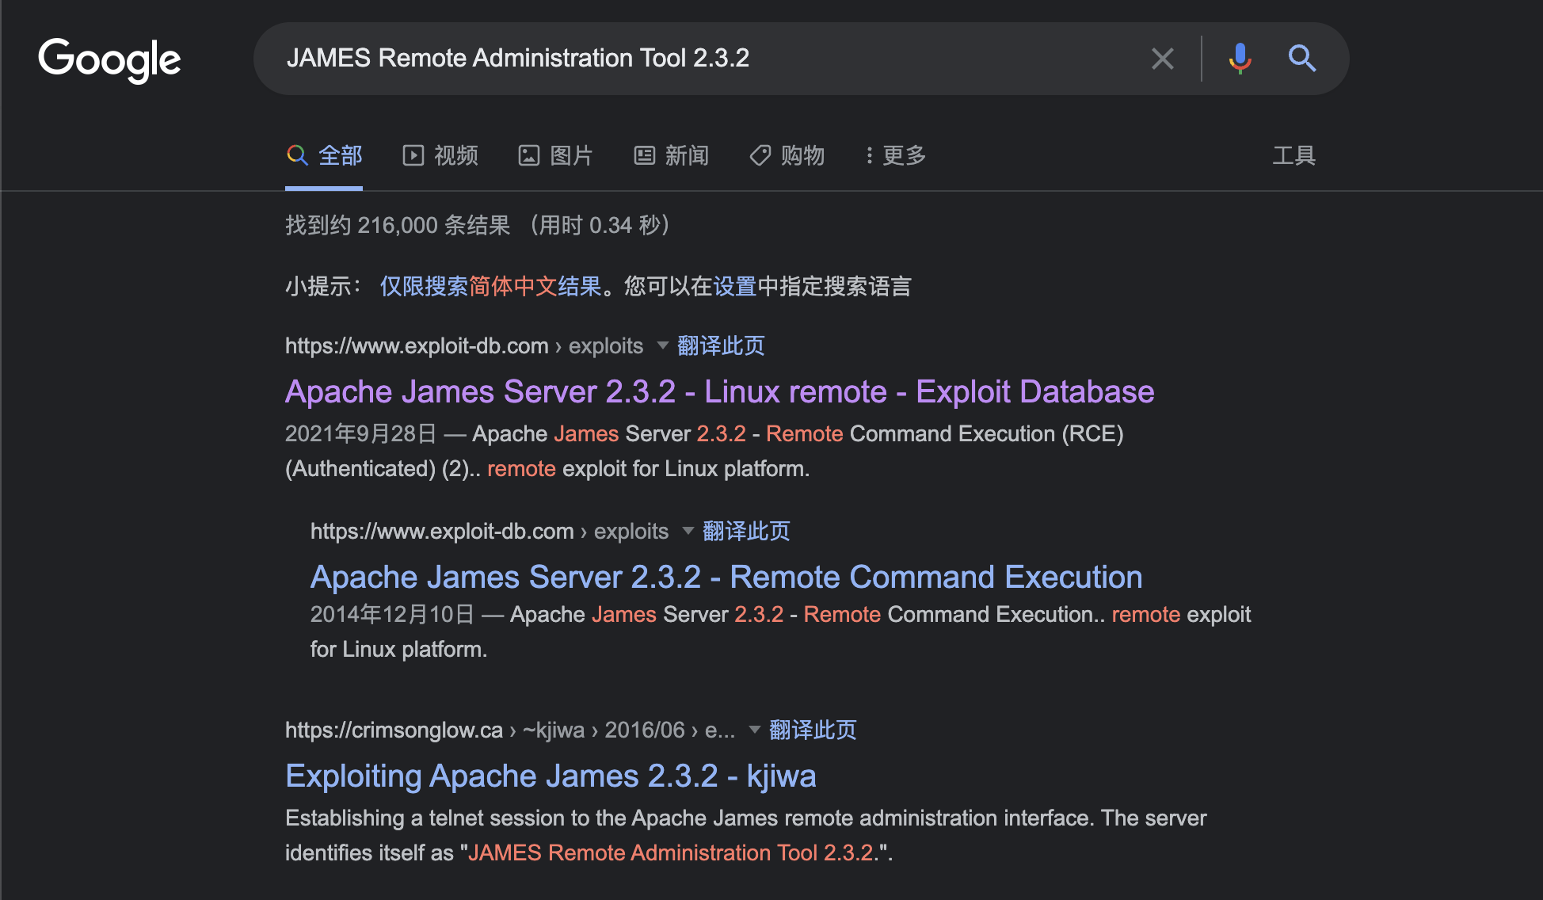Click 仅限搜索简体中文结果 link
Viewport: 1543px width, 900px height.
(x=491, y=286)
